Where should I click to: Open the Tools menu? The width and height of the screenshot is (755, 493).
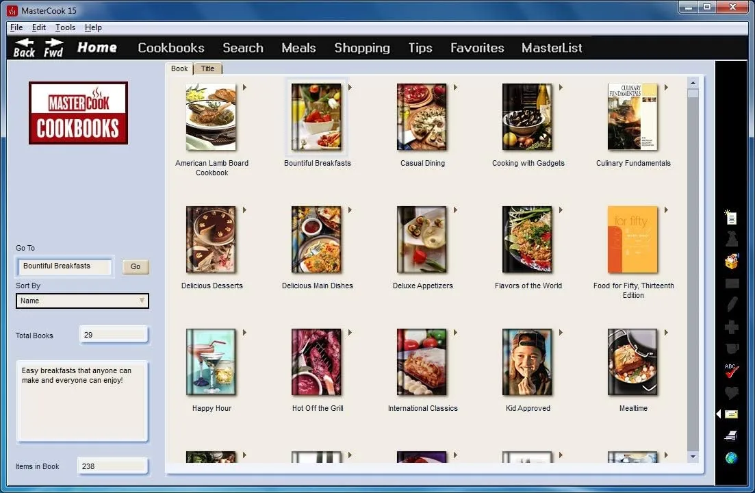[x=64, y=27]
